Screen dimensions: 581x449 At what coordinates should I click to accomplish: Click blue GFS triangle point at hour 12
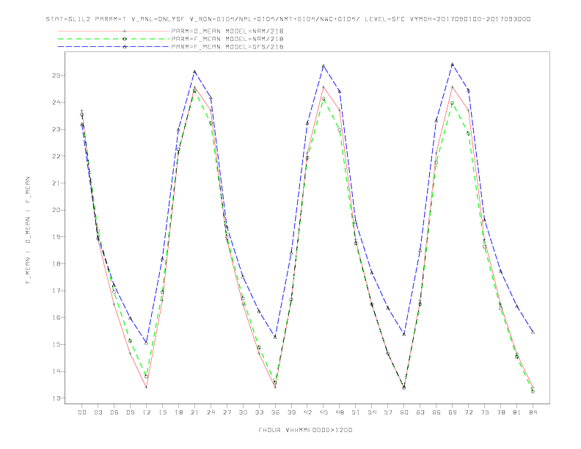[147, 343]
